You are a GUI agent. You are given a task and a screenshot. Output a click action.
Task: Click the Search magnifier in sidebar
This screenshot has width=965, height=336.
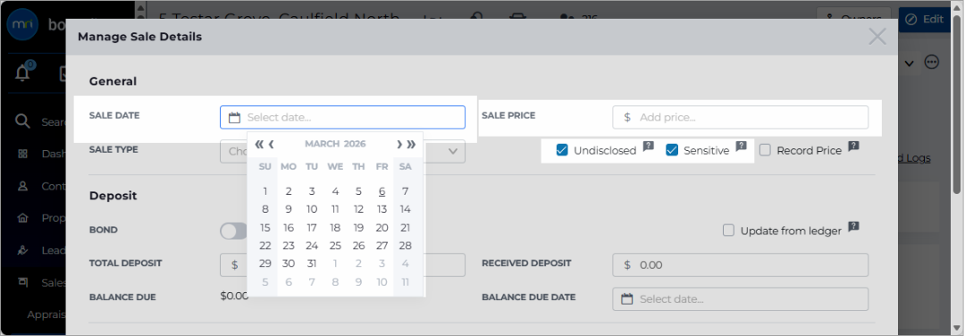tap(22, 122)
